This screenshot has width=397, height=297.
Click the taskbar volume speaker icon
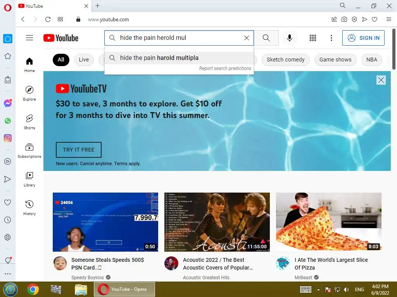pos(346,289)
